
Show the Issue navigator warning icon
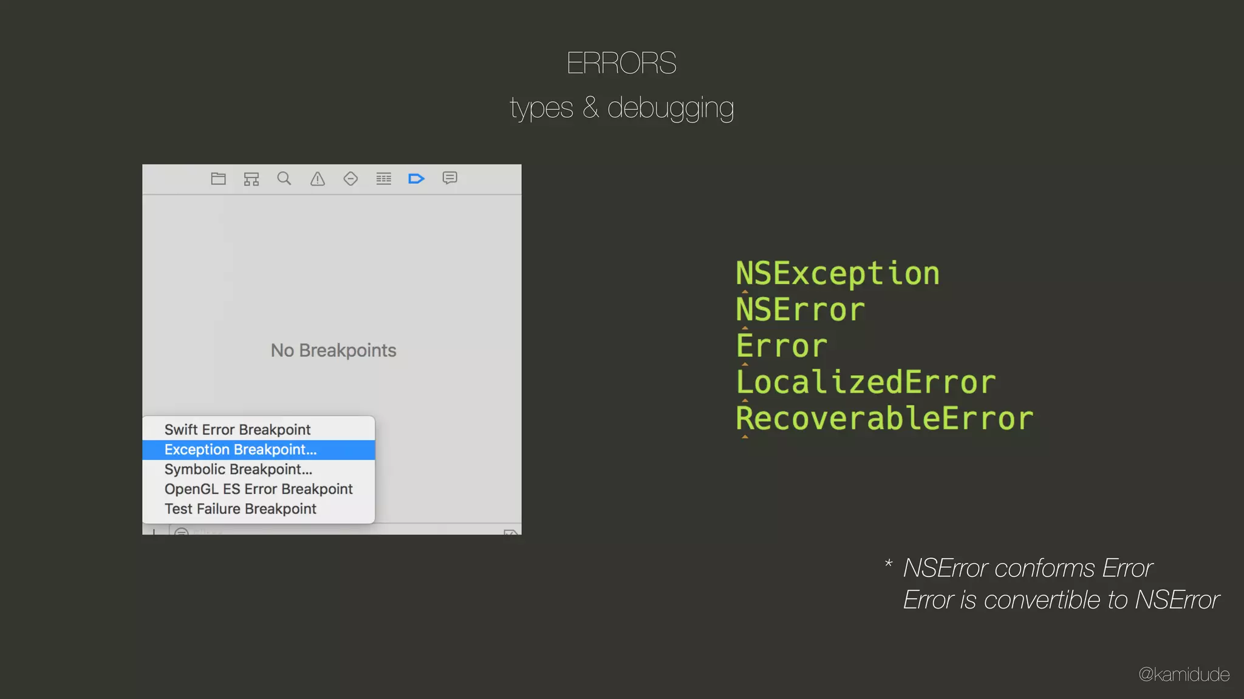[x=317, y=178]
